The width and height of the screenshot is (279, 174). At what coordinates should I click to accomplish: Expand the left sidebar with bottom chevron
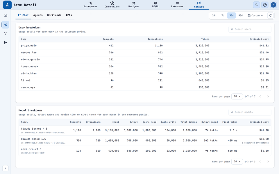coord(5,168)
